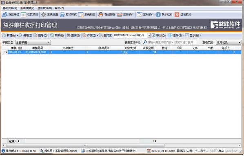The width and height of the screenshot is (244, 156).
Task: Click the 出纳 column header
Action: (x=211, y=48)
